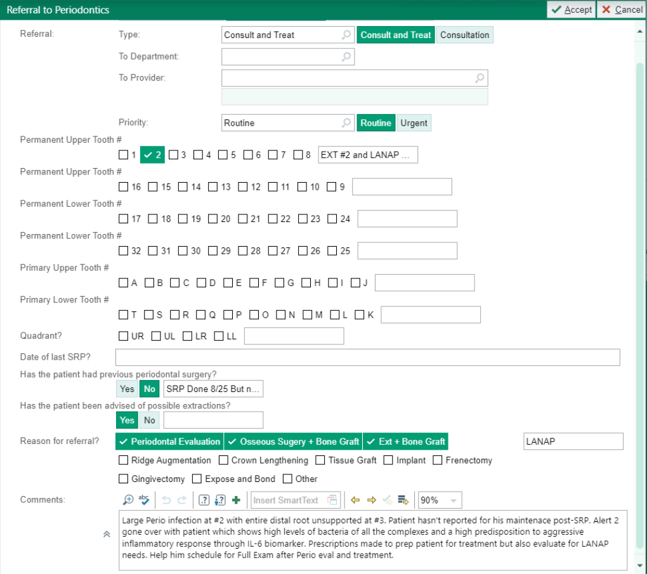Check Expose and Bond reason
This screenshot has width=647, height=574.
click(x=197, y=479)
